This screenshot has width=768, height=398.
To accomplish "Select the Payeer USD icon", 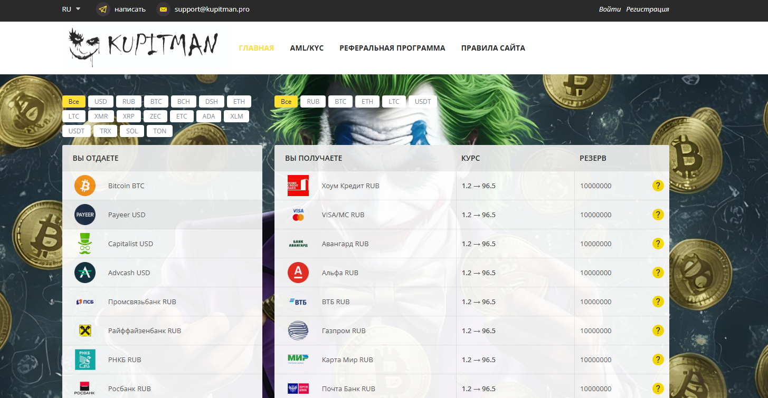I will point(85,215).
